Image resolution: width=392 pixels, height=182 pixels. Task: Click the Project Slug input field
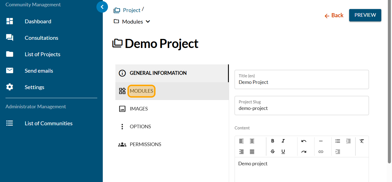click(x=301, y=108)
